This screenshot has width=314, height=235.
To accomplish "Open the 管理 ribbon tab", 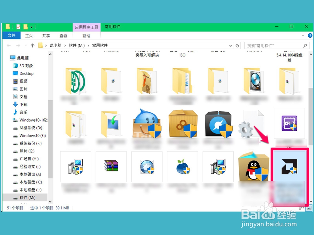I will click(x=86, y=36).
